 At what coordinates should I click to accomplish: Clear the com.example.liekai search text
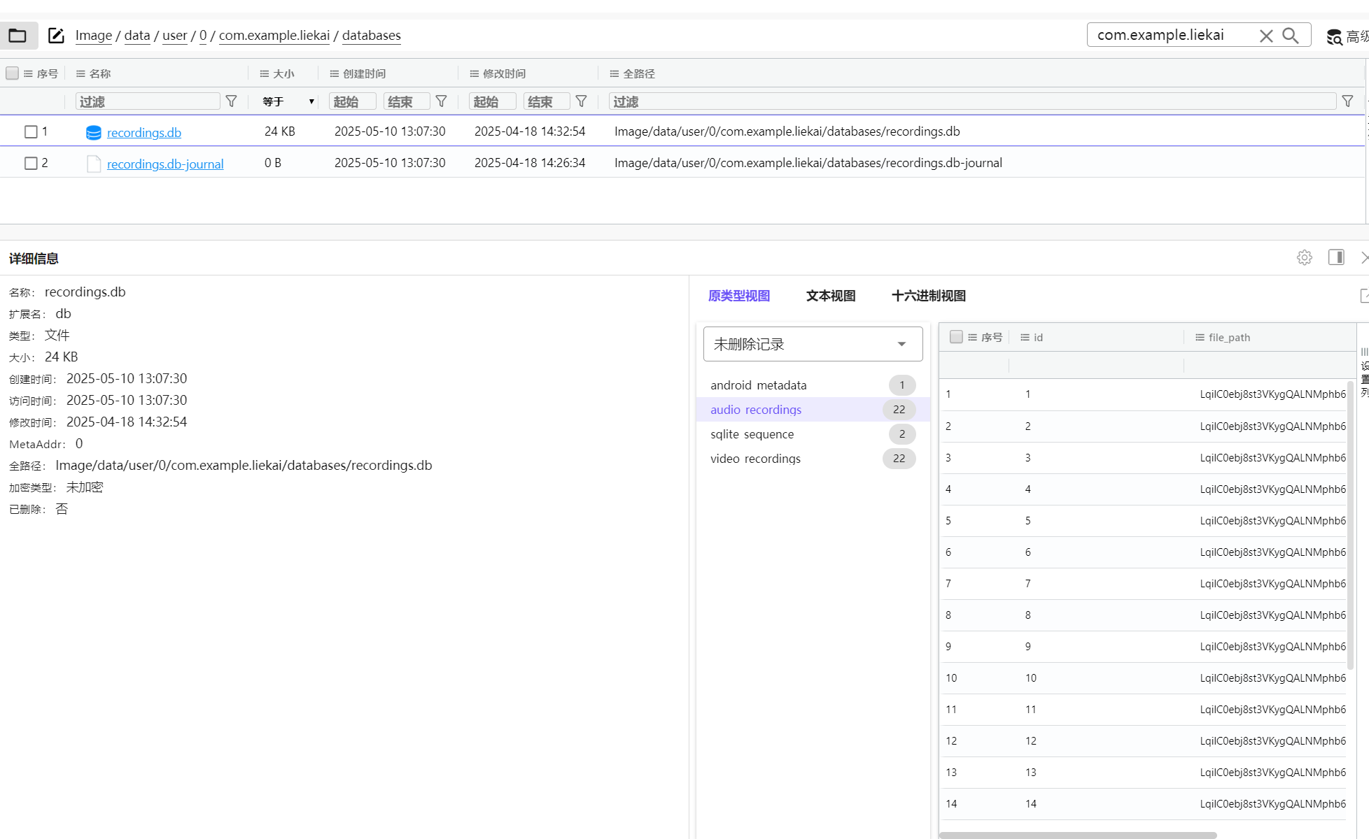[1266, 36]
